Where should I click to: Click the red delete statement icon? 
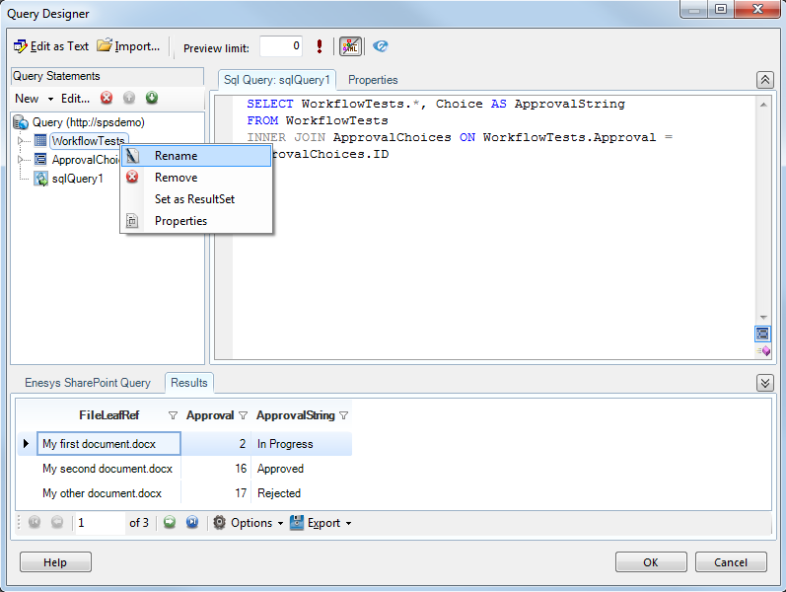coord(107,98)
